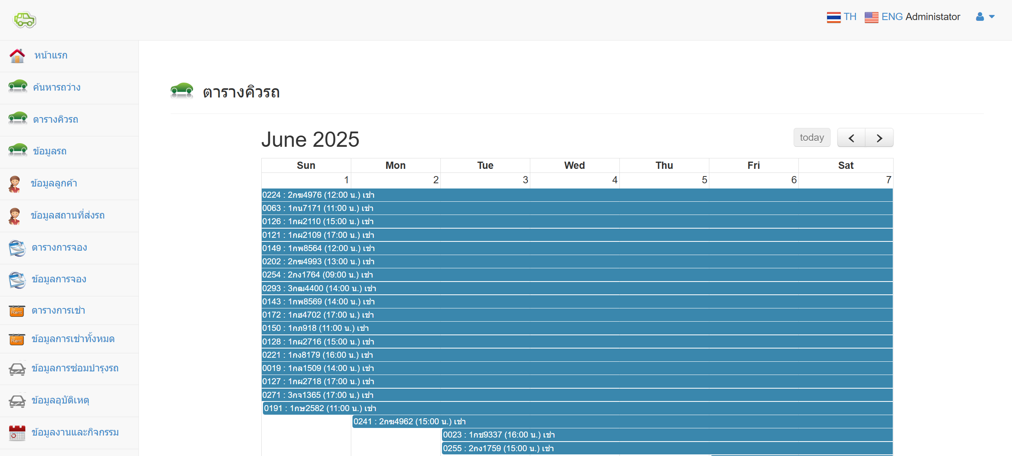The image size is (1012, 456).
Task: Open rental event 0149 : 1กพ8564
Action: (577, 248)
